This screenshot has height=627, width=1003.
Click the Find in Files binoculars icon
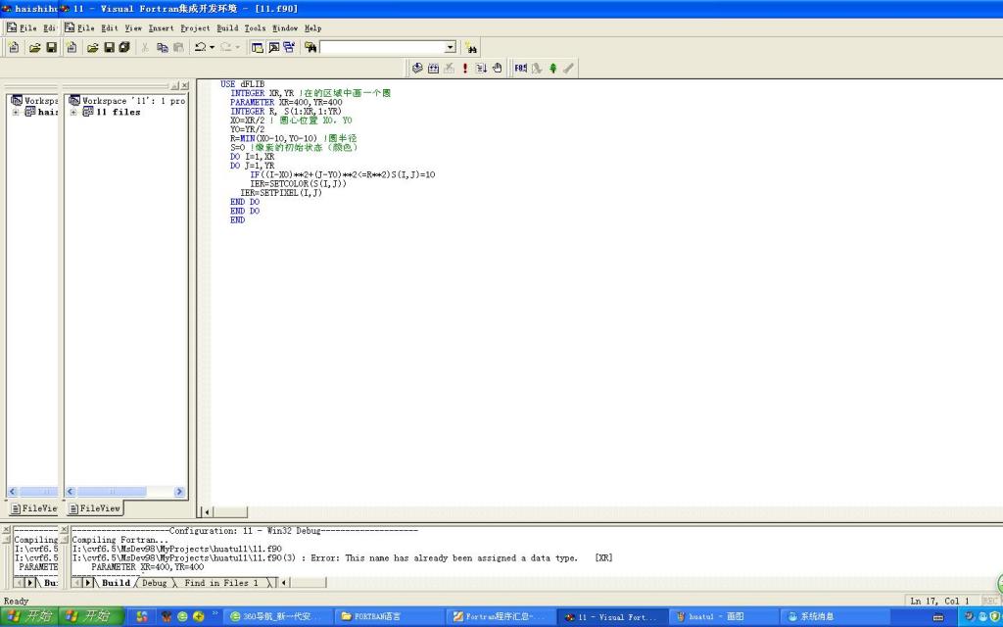[x=310, y=47]
